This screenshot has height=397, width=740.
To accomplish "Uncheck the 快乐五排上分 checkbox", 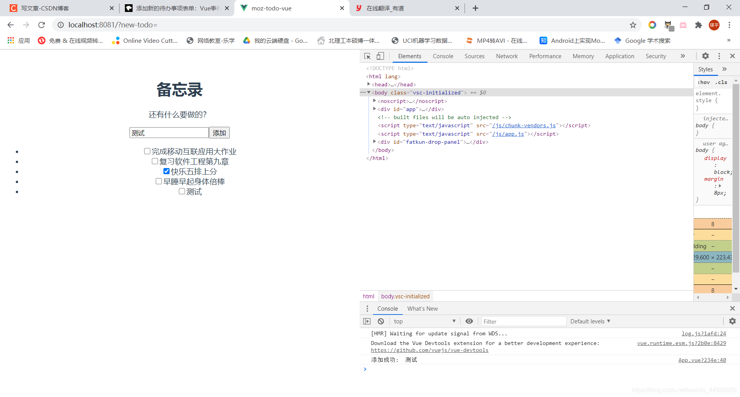I will (166, 171).
